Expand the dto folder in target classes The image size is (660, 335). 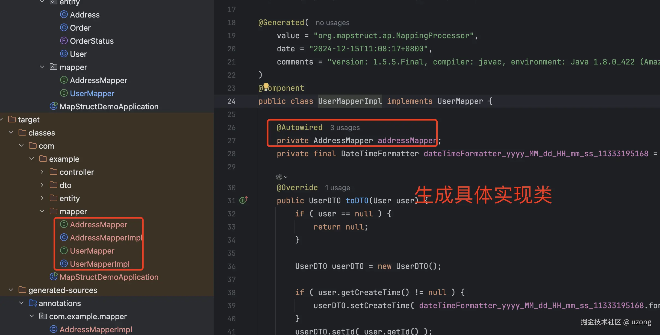tap(42, 185)
